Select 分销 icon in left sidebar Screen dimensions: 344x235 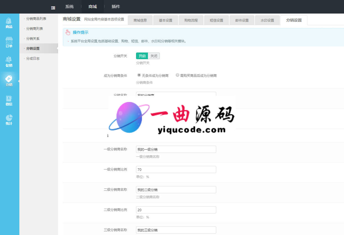tap(9, 81)
